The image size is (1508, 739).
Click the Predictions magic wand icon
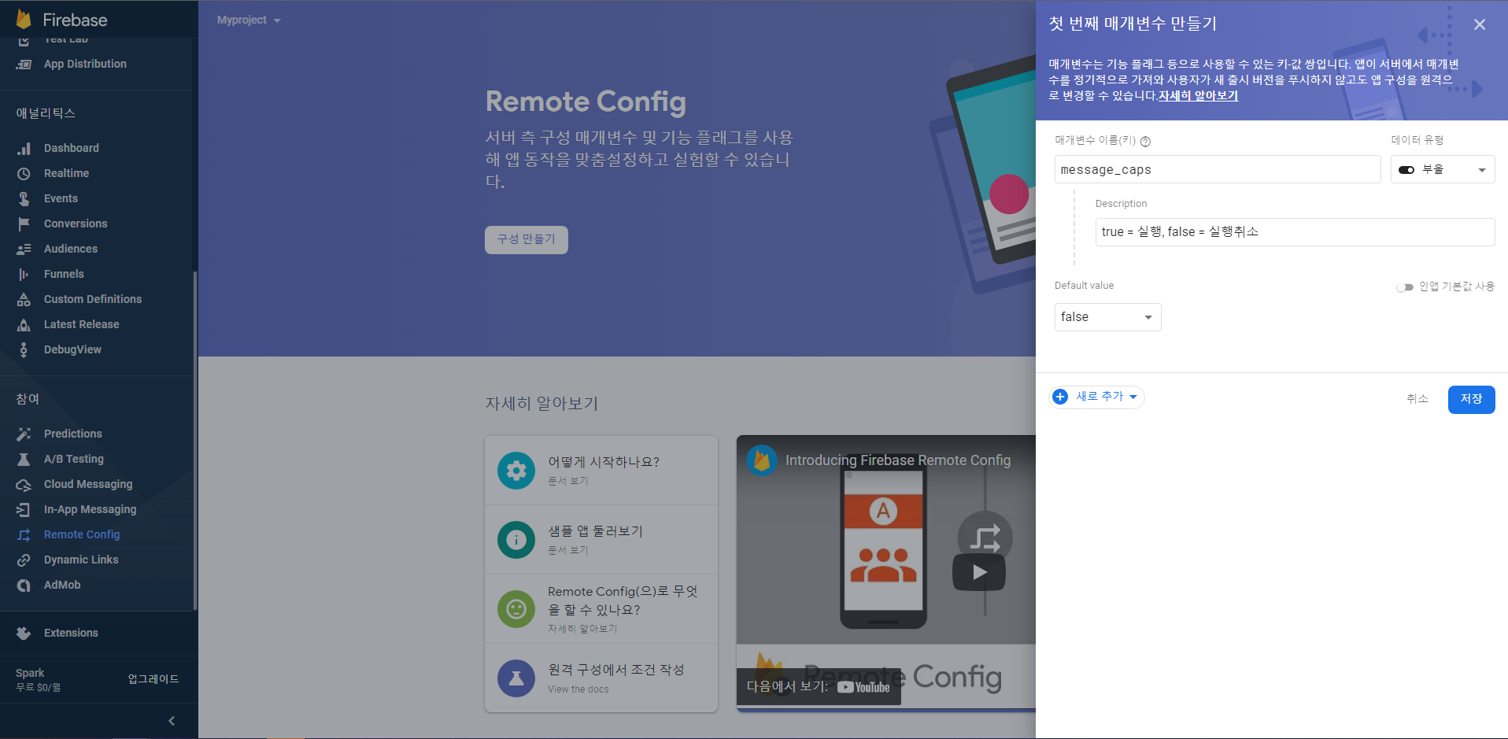point(24,434)
